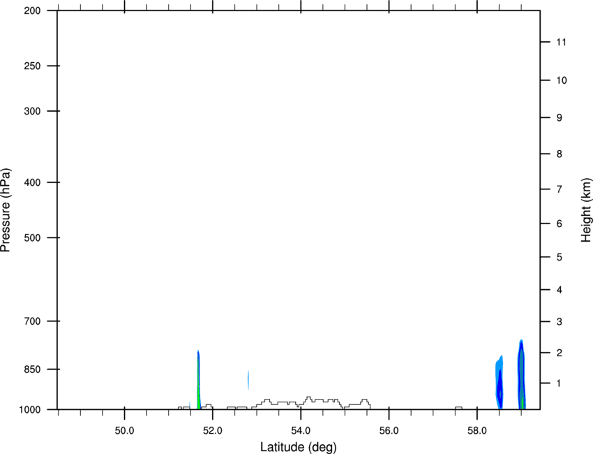Click the Latitude (deg) axis title
Image resolution: width=593 pixels, height=454 pixels.
tap(299, 447)
